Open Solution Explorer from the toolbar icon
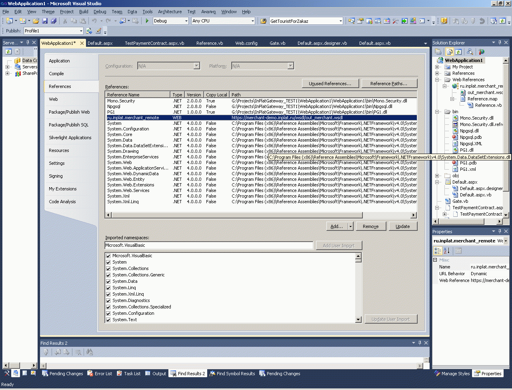The image size is (512, 390). point(352,21)
